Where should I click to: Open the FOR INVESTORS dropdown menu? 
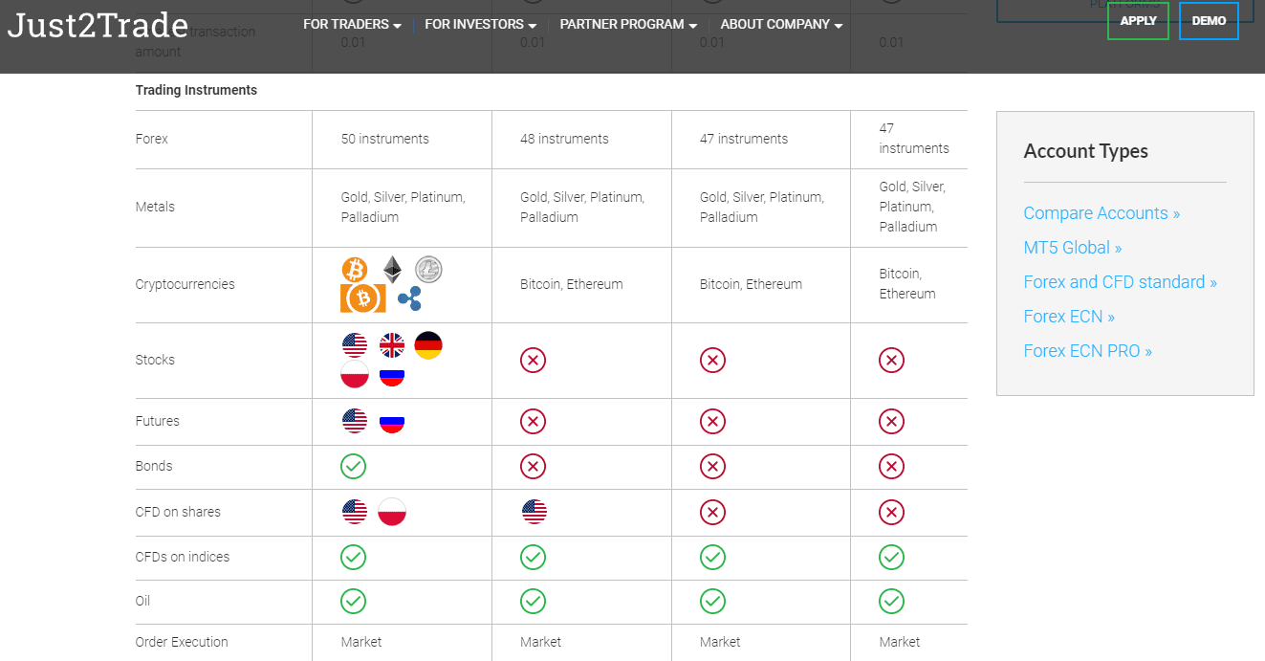tap(481, 24)
